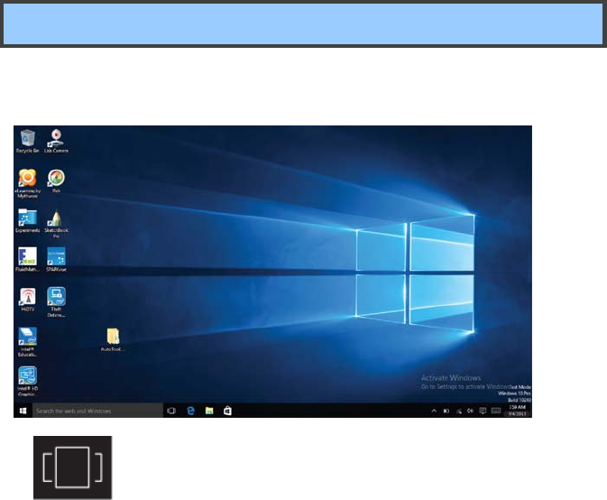Open File Explorer from the taskbar
The height and width of the screenshot is (500, 607).
click(x=209, y=411)
